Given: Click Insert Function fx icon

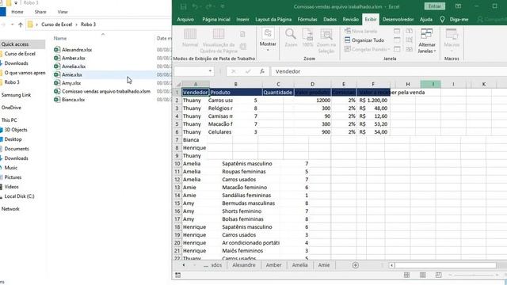Looking at the screenshot, I should tap(262, 71).
